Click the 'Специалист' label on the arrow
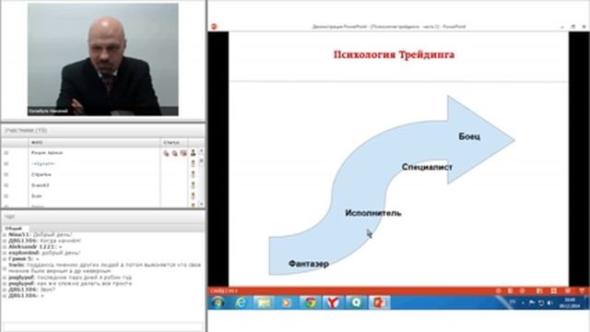The height and width of the screenshot is (332, 590). [427, 167]
